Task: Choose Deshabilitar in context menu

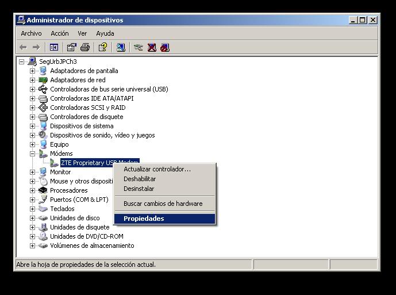Action: pos(164,179)
